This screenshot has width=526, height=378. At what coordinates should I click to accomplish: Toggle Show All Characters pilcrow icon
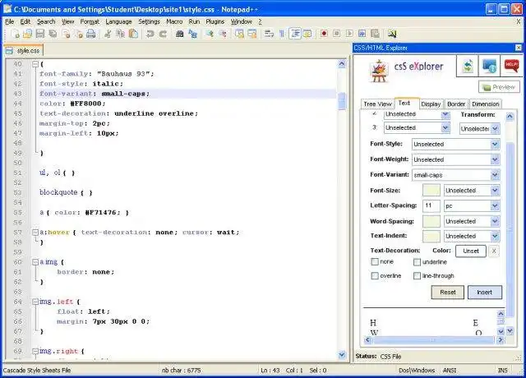tap(282, 34)
